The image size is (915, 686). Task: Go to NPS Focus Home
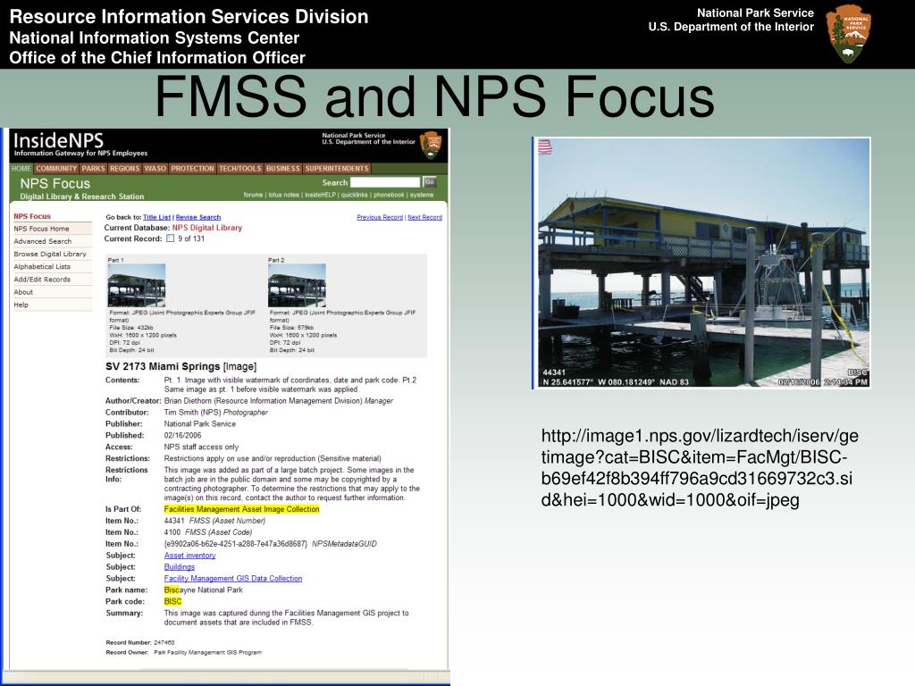(x=41, y=229)
